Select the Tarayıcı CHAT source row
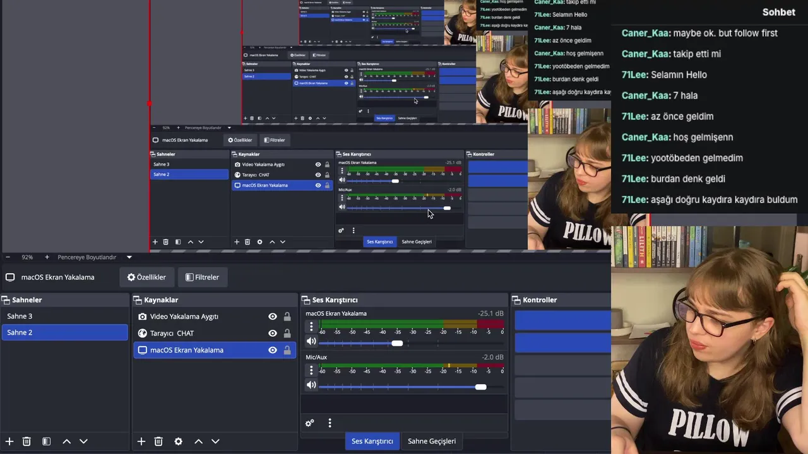 point(215,333)
